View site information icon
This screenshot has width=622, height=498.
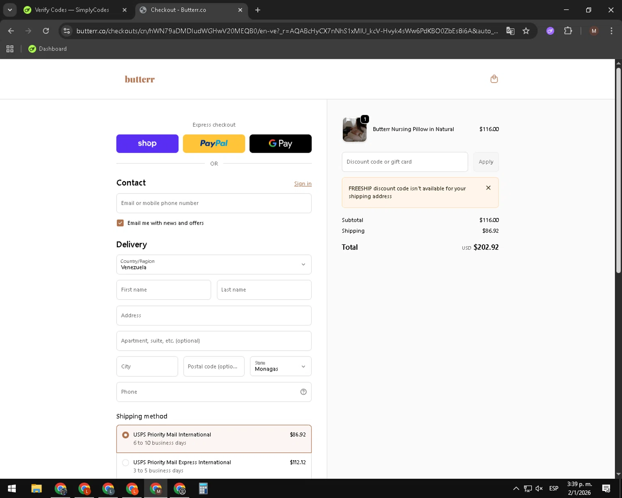point(67,31)
